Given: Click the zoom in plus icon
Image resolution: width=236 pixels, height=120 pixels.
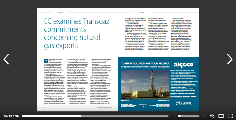Looking at the screenshot, I should click(x=204, y=116).
